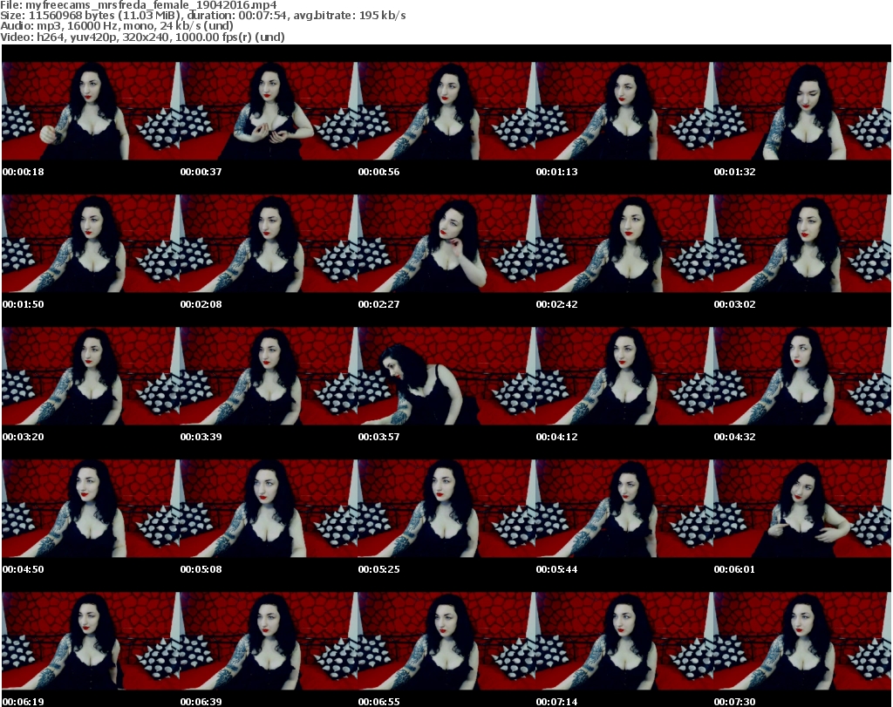Click the Video h264 info line

tap(142, 37)
